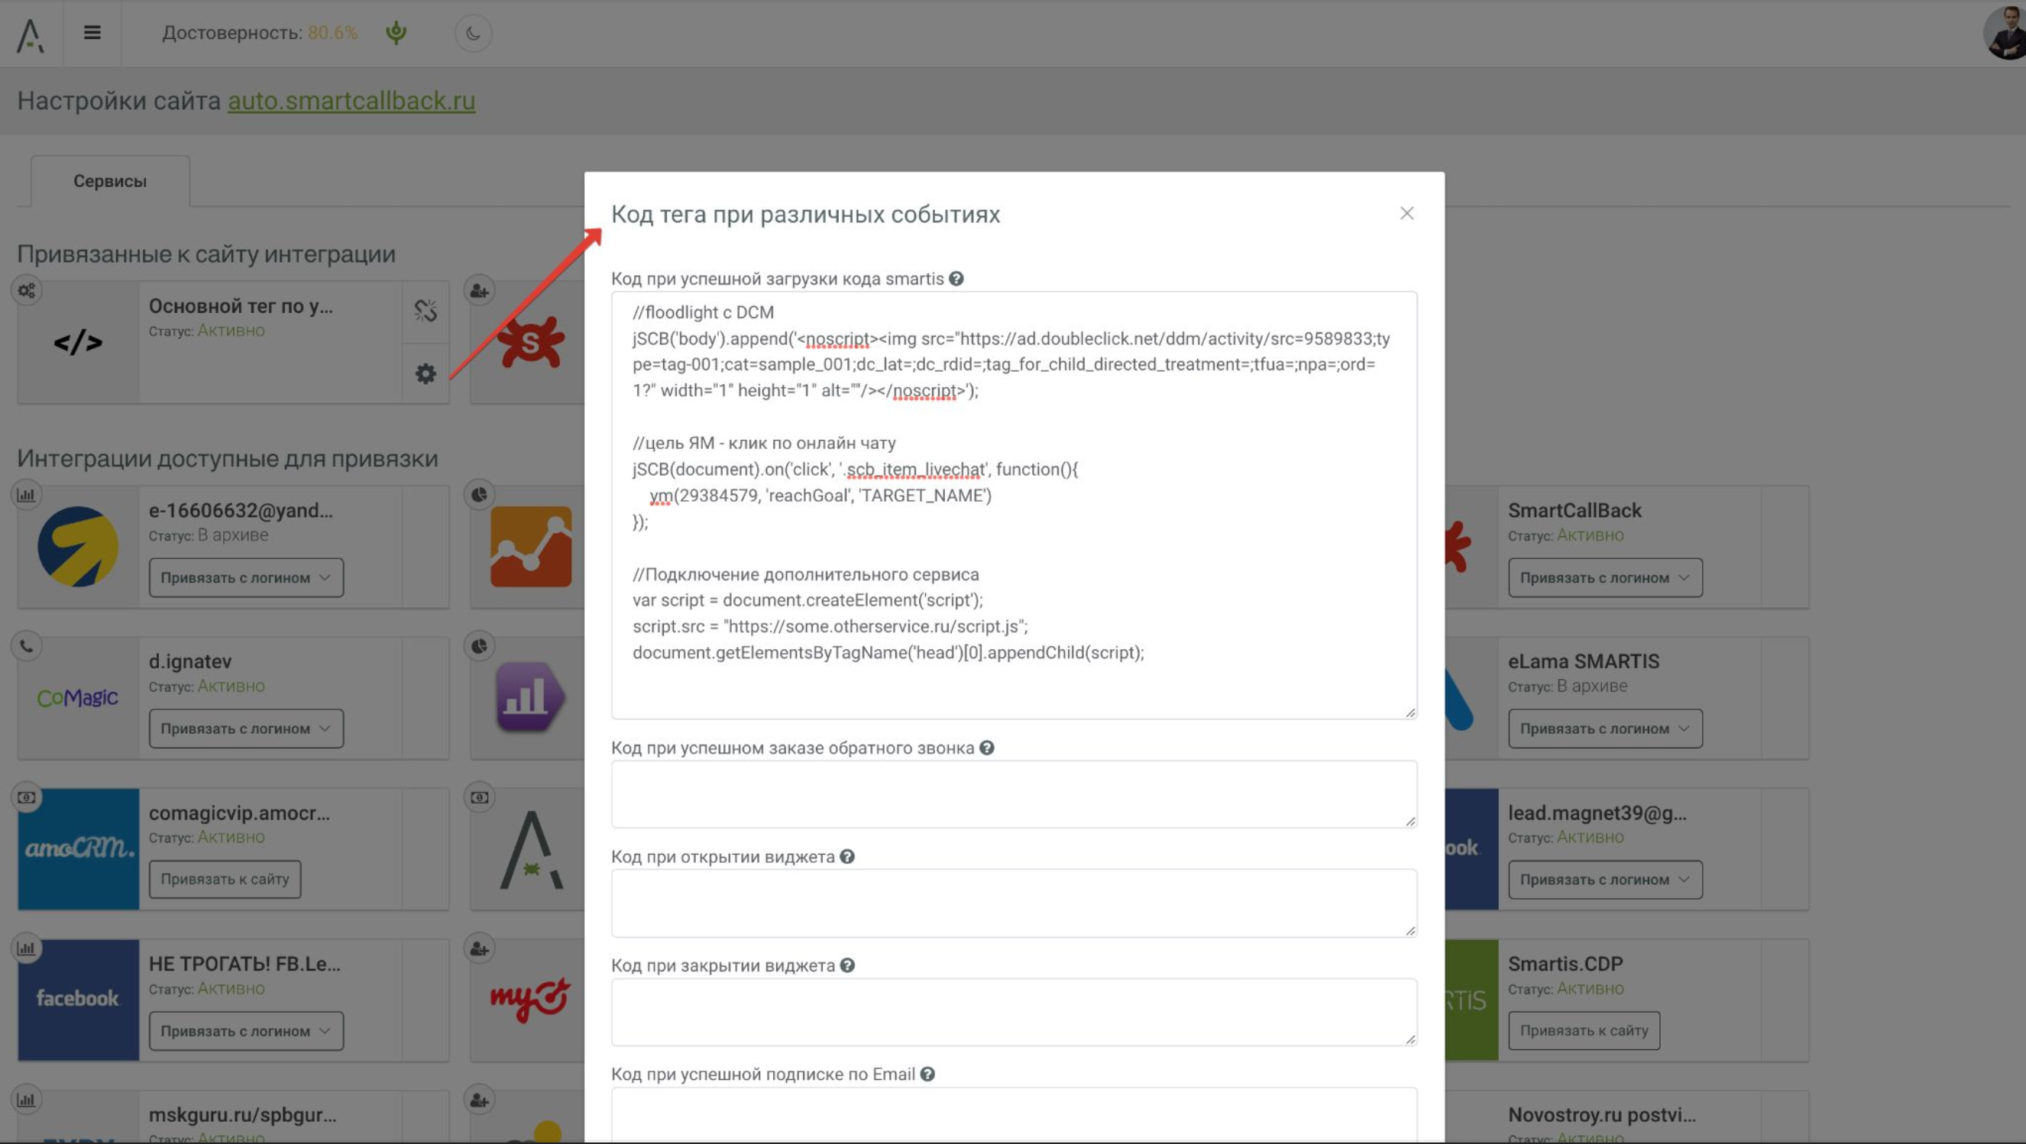Click unlink icon on Основной тег card
Viewport: 2026px width, 1144px height.
(426, 312)
